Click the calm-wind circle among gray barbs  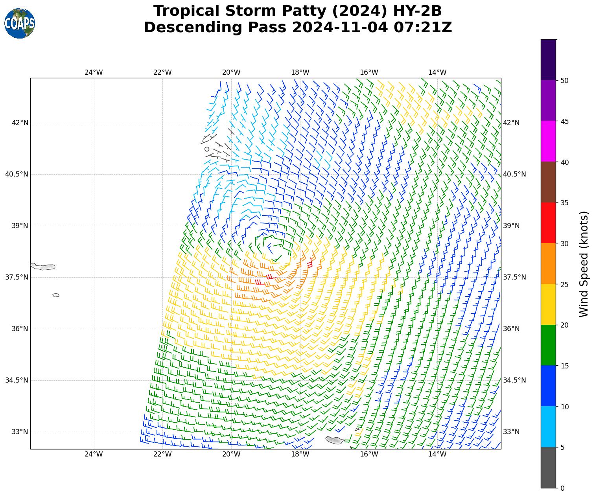[207, 149]
